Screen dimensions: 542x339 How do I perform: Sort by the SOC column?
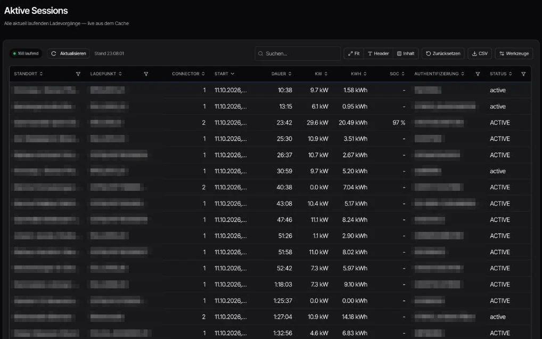pos(397,74)
